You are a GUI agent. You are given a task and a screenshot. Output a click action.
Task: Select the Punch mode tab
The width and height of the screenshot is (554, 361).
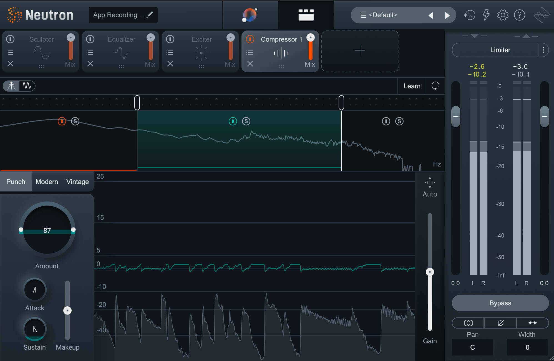pos(16,182)
